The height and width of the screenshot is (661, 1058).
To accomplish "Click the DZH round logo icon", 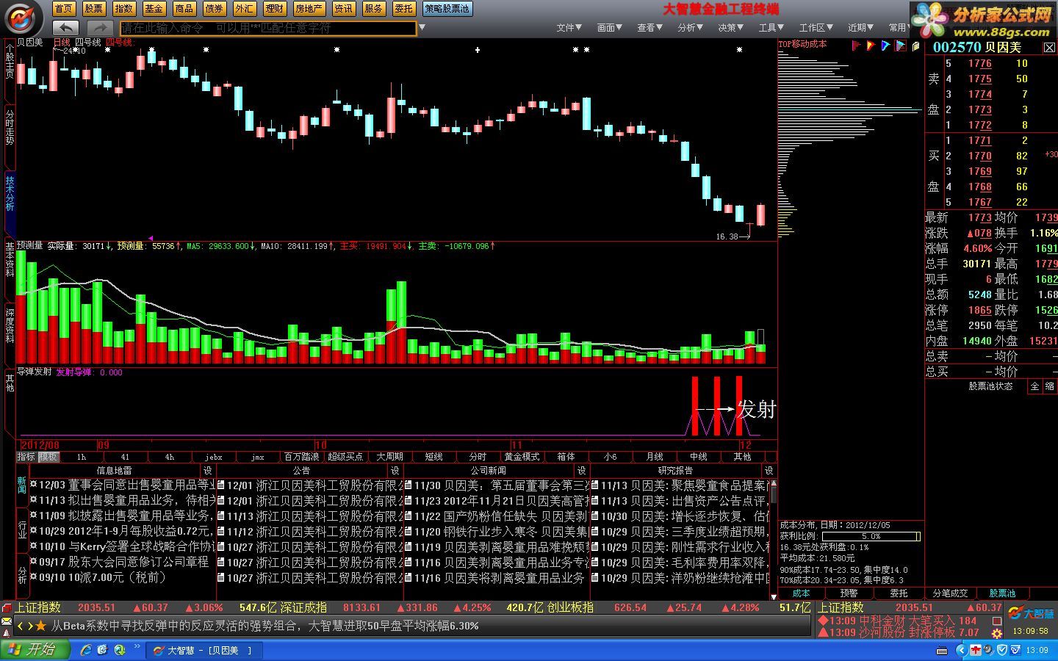I will tap(24, 18).
